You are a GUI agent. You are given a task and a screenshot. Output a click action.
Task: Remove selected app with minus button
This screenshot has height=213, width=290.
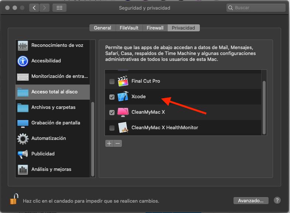pyautogui.click(x=118, y=143)
